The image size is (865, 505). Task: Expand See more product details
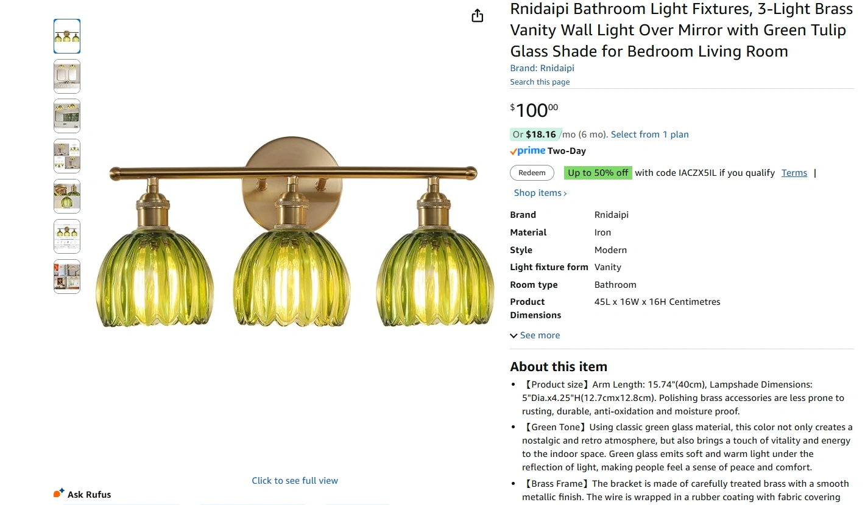point(535,335)
